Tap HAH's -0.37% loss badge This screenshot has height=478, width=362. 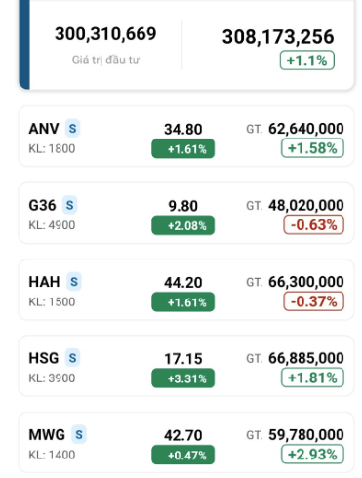tap(314, 301)
